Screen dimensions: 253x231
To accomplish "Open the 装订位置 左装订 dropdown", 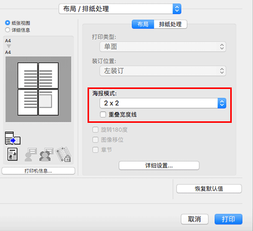I will (163, 71).
